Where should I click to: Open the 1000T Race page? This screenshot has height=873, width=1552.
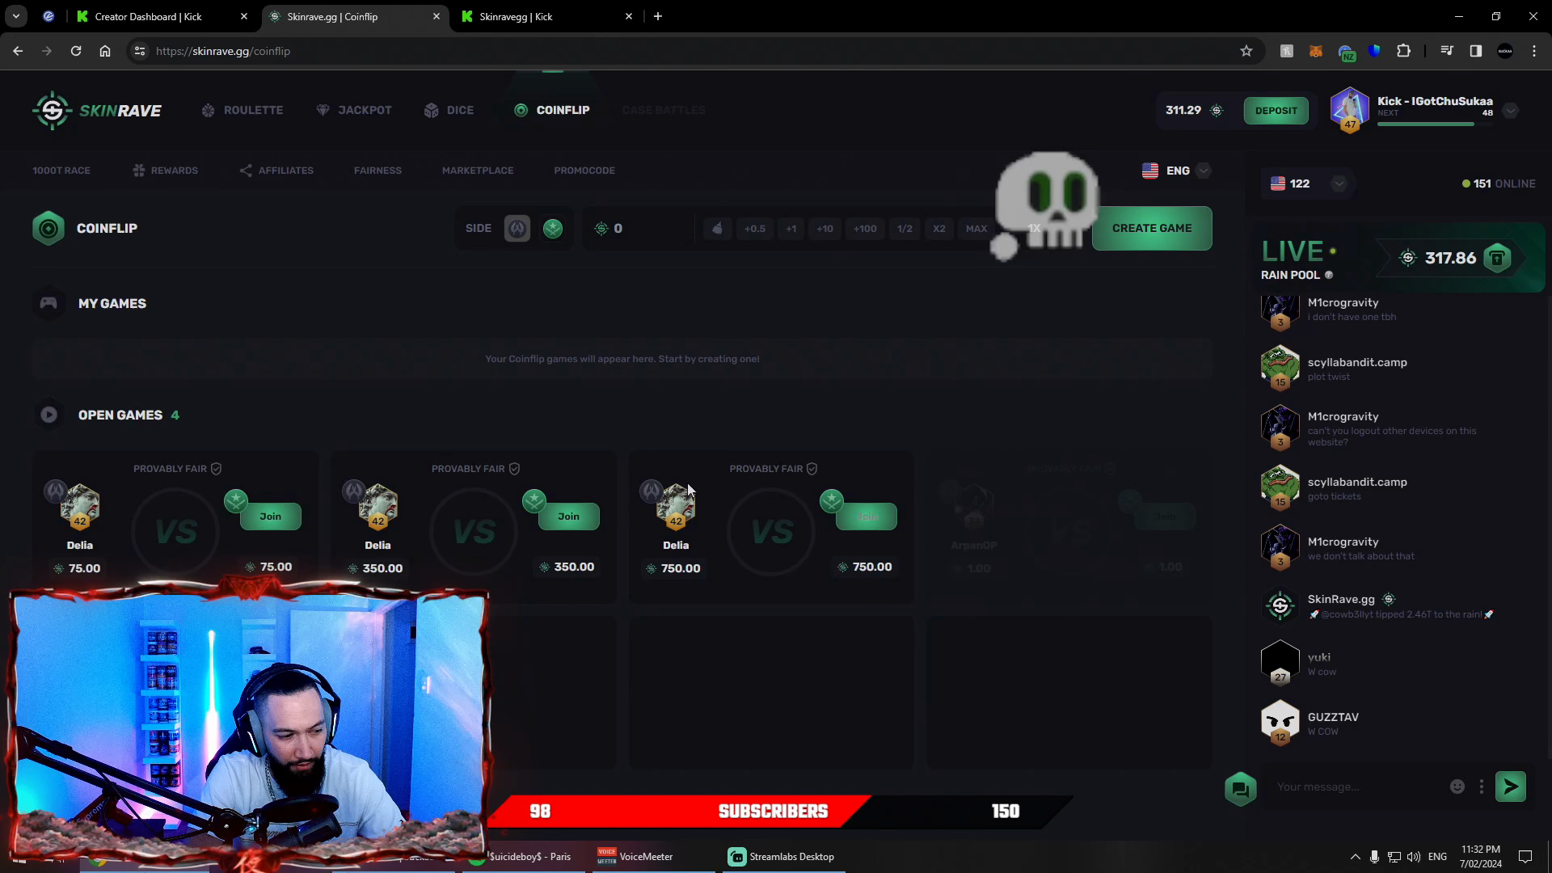tap(61, 171)
